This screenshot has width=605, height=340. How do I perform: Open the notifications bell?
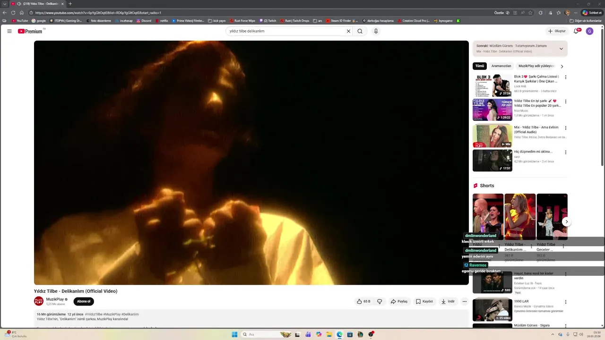tap(576, 31)
